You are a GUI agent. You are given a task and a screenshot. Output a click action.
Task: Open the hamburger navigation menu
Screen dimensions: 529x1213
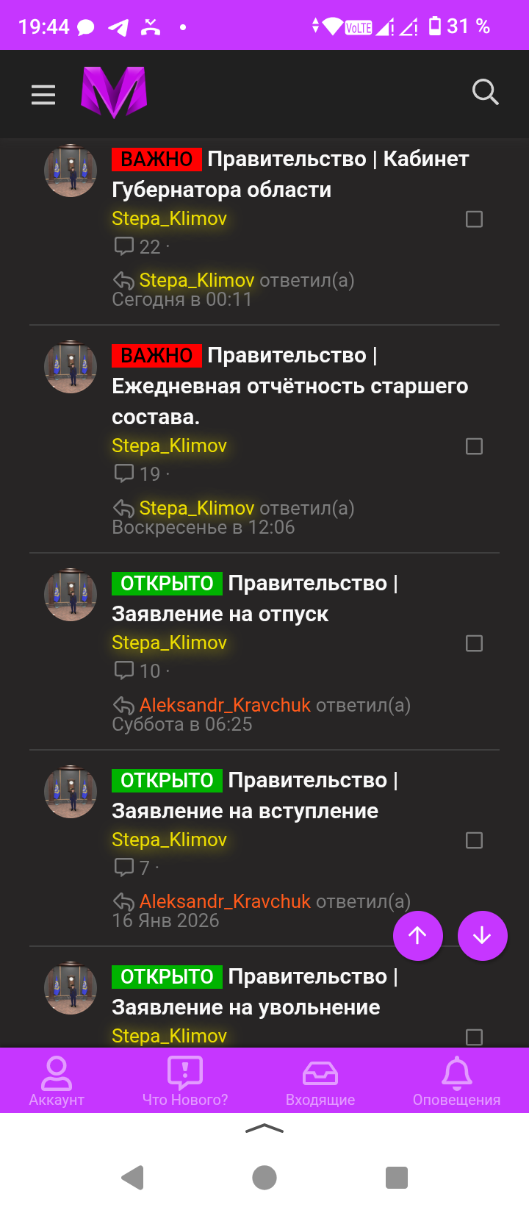pyautogui.click(x=43, y=94)
